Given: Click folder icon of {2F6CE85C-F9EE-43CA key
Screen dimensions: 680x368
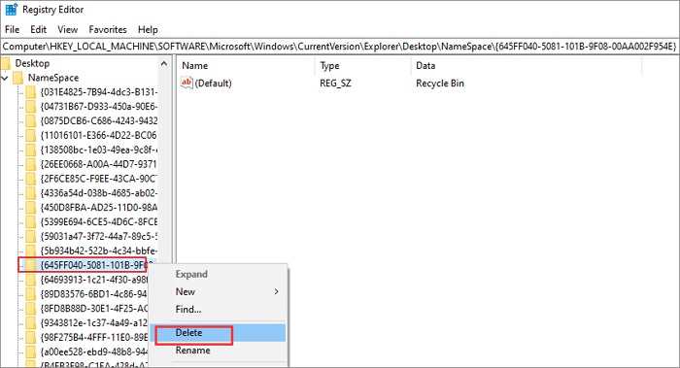Looking at the screenshot, I should click(x=30, y=179).
